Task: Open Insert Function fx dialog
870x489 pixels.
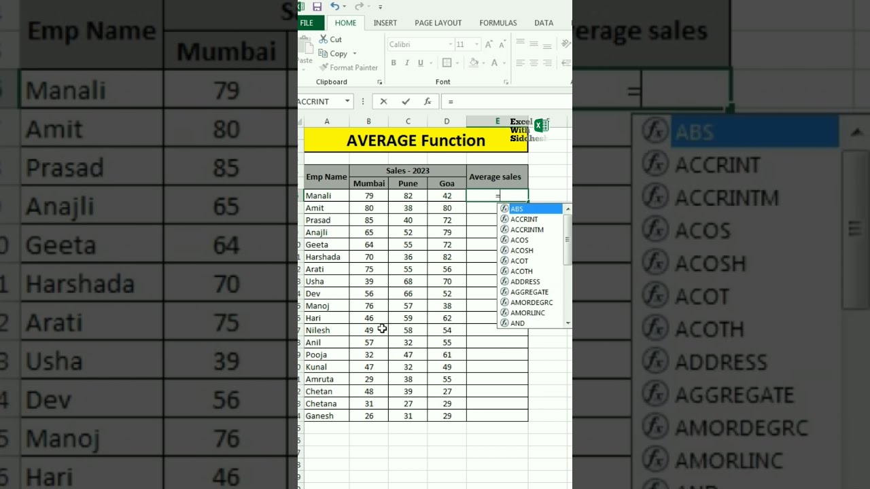Action: pos(428,101)
